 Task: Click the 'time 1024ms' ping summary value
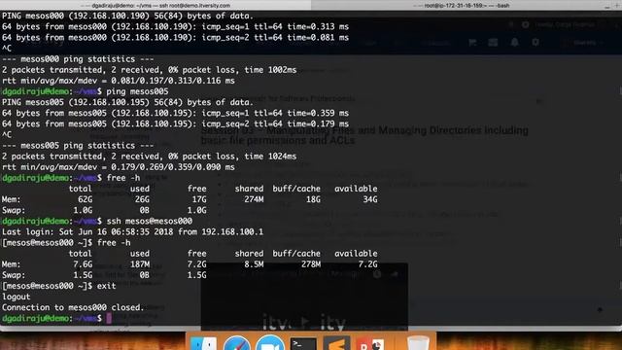(x=270, y=157)
